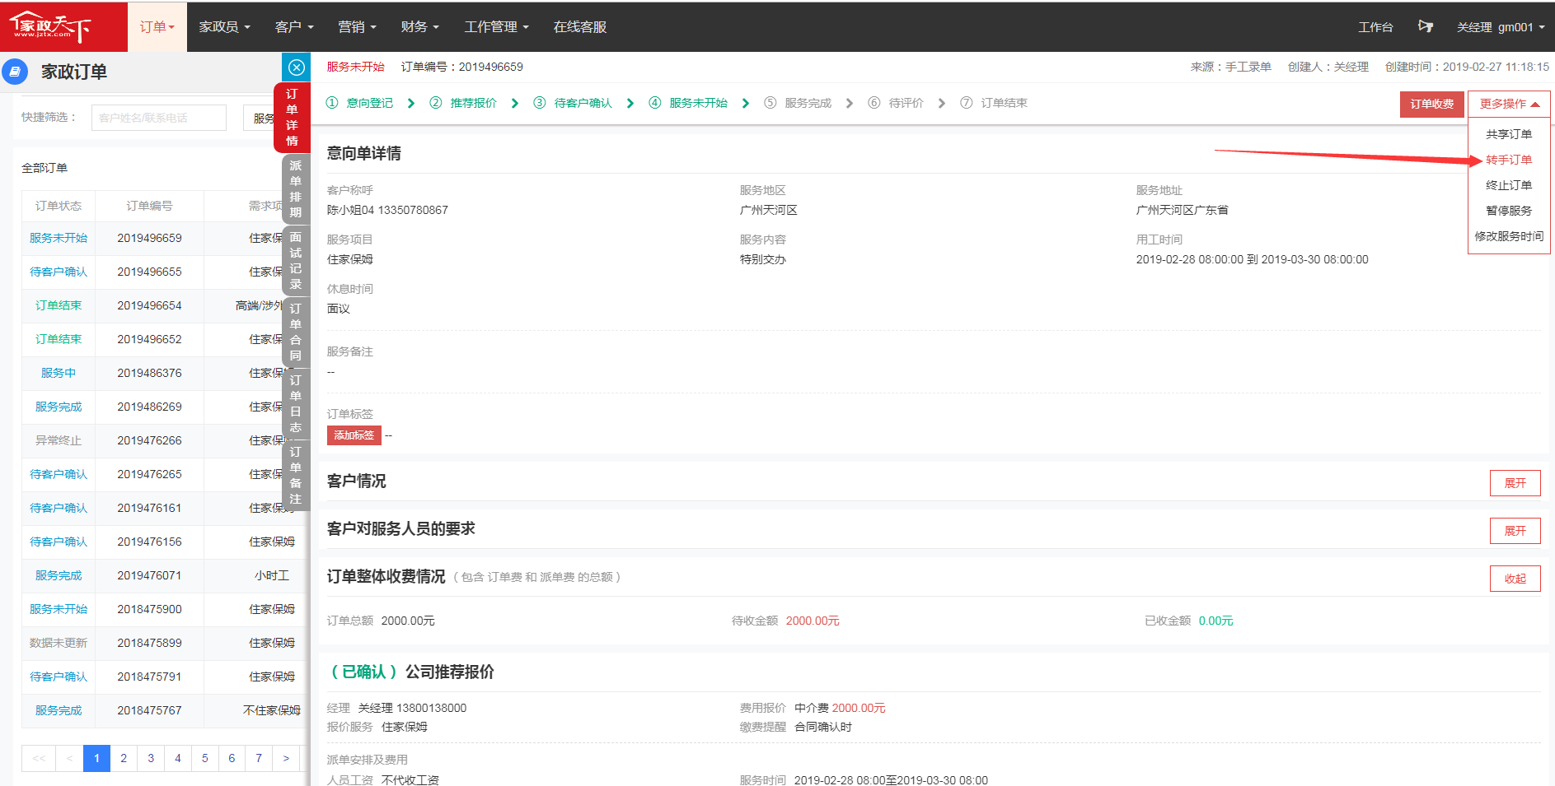The image size is (1555, 786).
Task: Click the 订单编号 column header
Action: (x=149, y=206)
